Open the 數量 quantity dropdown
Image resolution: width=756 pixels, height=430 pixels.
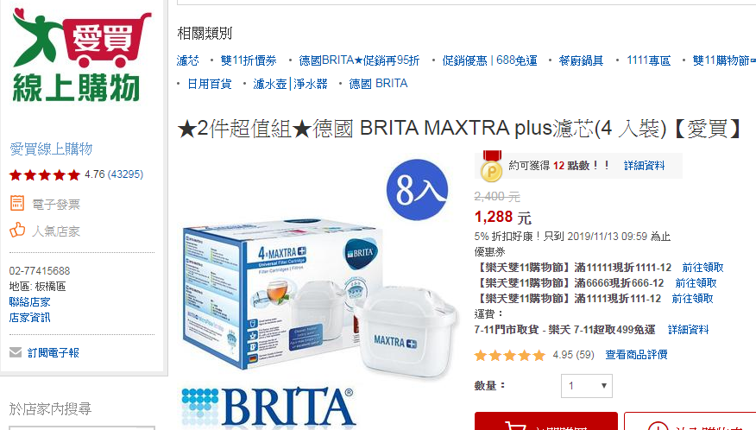pyautogui.click(x=586, y=386)
